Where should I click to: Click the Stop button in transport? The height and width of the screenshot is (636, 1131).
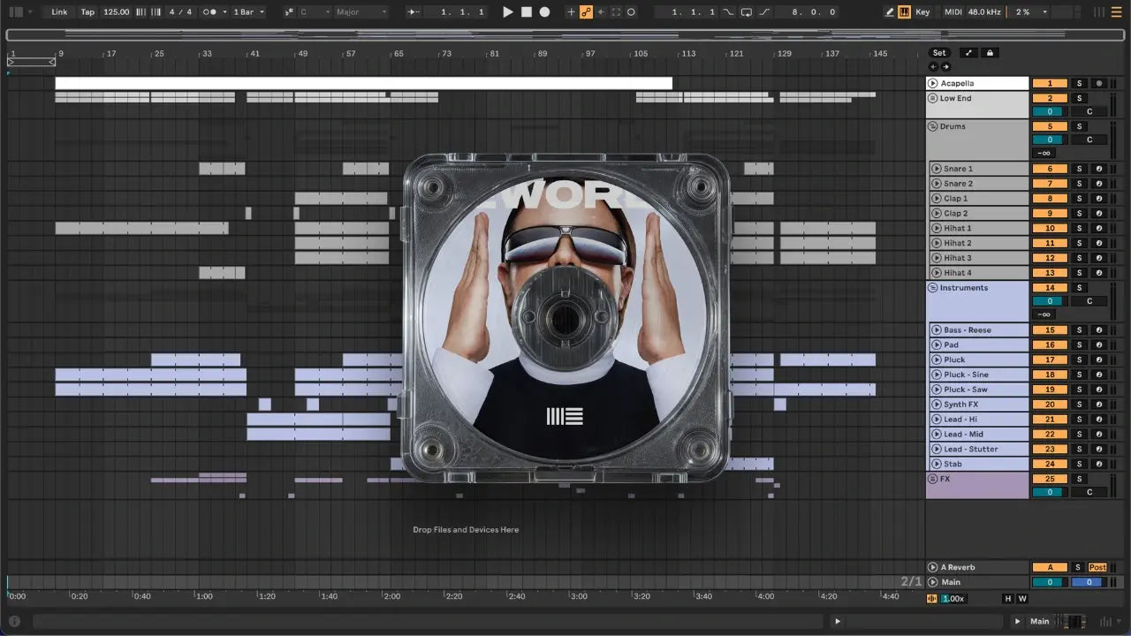526,12
